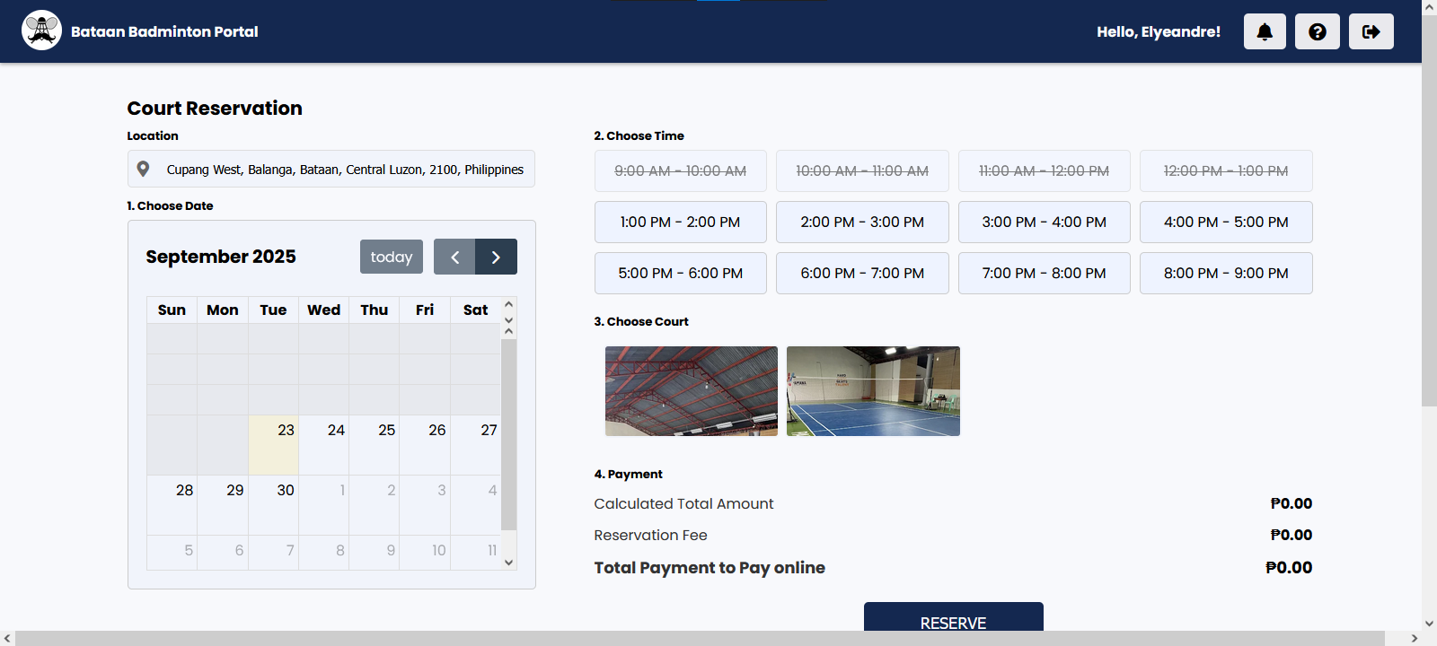The height and width of the screenshot is (646, 1437).
Task: Select the 5:00 PM - 6:00 PM slot
Action: click(x=681, y=273)
